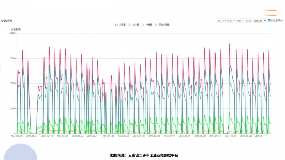The image size is (285, 160).
Task: Click the 数据来源 source caption text
Action: pyautogui.click(x=144, y=155)
